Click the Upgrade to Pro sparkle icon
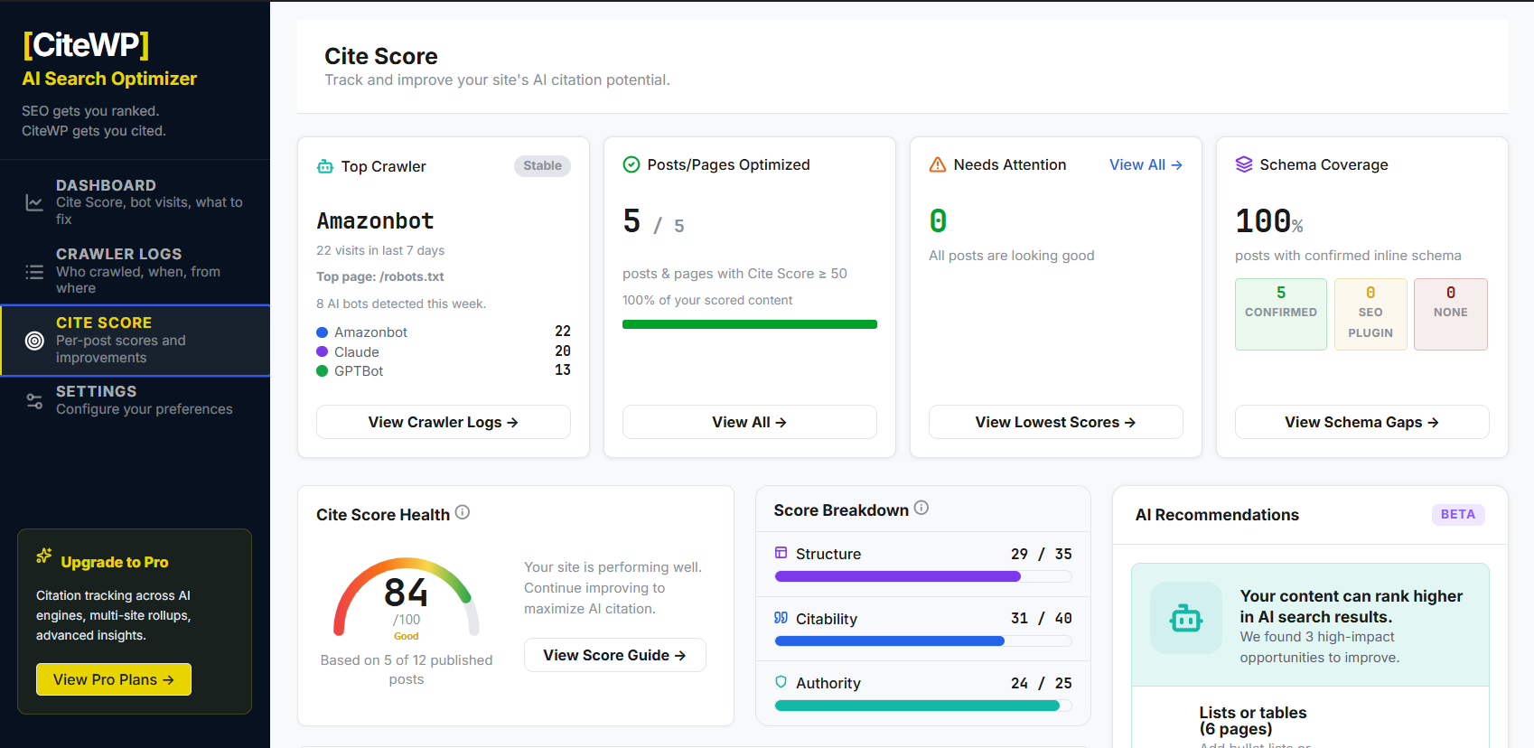Image resolution: width=1534 pixels, height=748 pixels. (43, 556)
